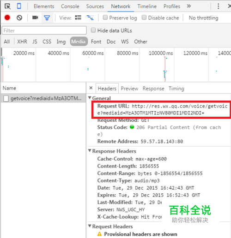Image resolution: width=231 pixels, height=238 pixels.
Task: Click the Remote Address 59.57.18.143:80 value
Action: pyautogui.click(x=162, y=141)
